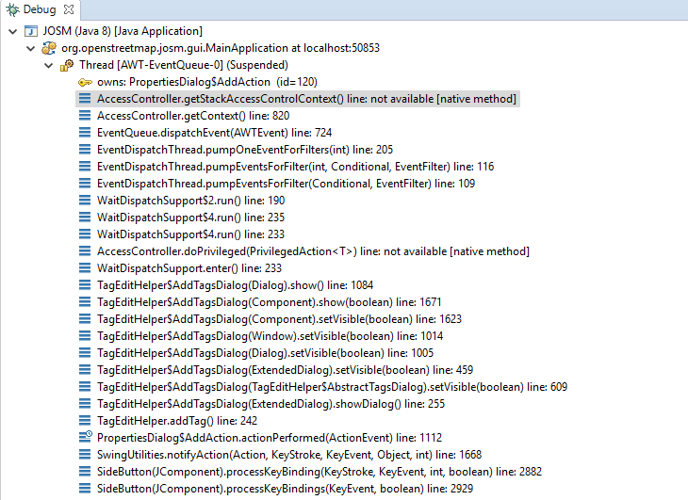Viewport: 688px width, 500px height.
Task: Select pumpEventsForFilter(Conditional, EventFilter) line: 109
Action: coord(286,184)
